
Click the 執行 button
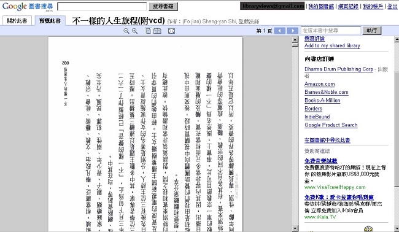(x=372, y=31)
